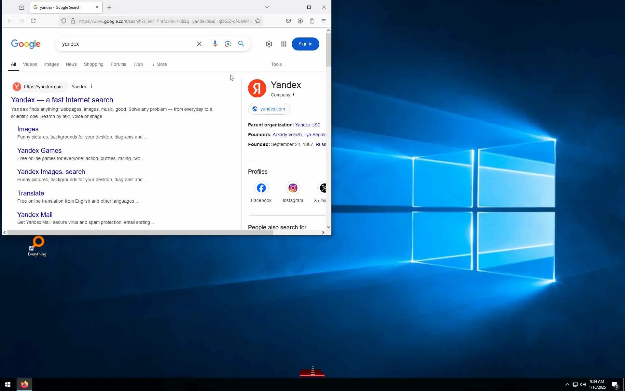Open the three-dot menu next to Yandex result
625x391 pixels.
[x=91, y=87]
